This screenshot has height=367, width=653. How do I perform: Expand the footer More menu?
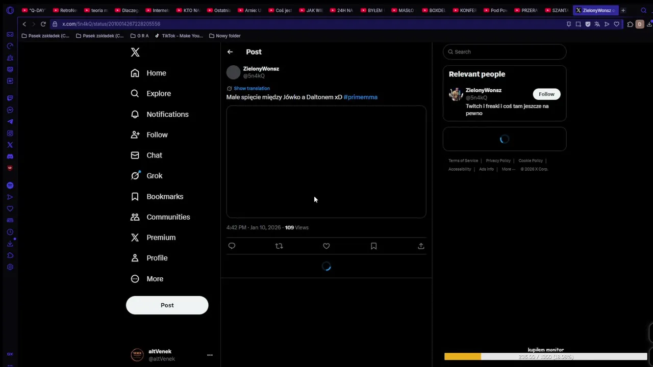pyautogui.click(x=508, y=169)
